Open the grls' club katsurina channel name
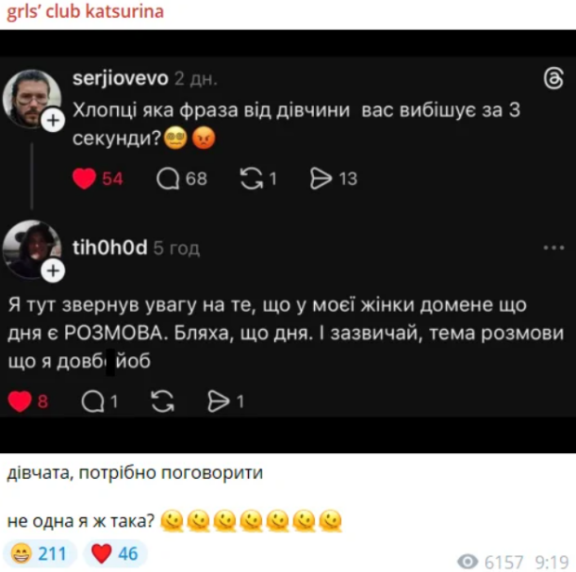This screenshot has width=576, height=572. pyautogui.click(x=85, y=11)
